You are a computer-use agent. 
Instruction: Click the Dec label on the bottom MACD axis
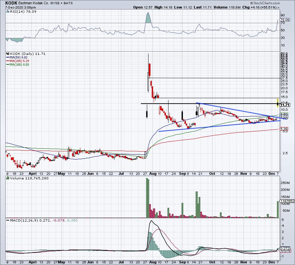pos(272,262)
